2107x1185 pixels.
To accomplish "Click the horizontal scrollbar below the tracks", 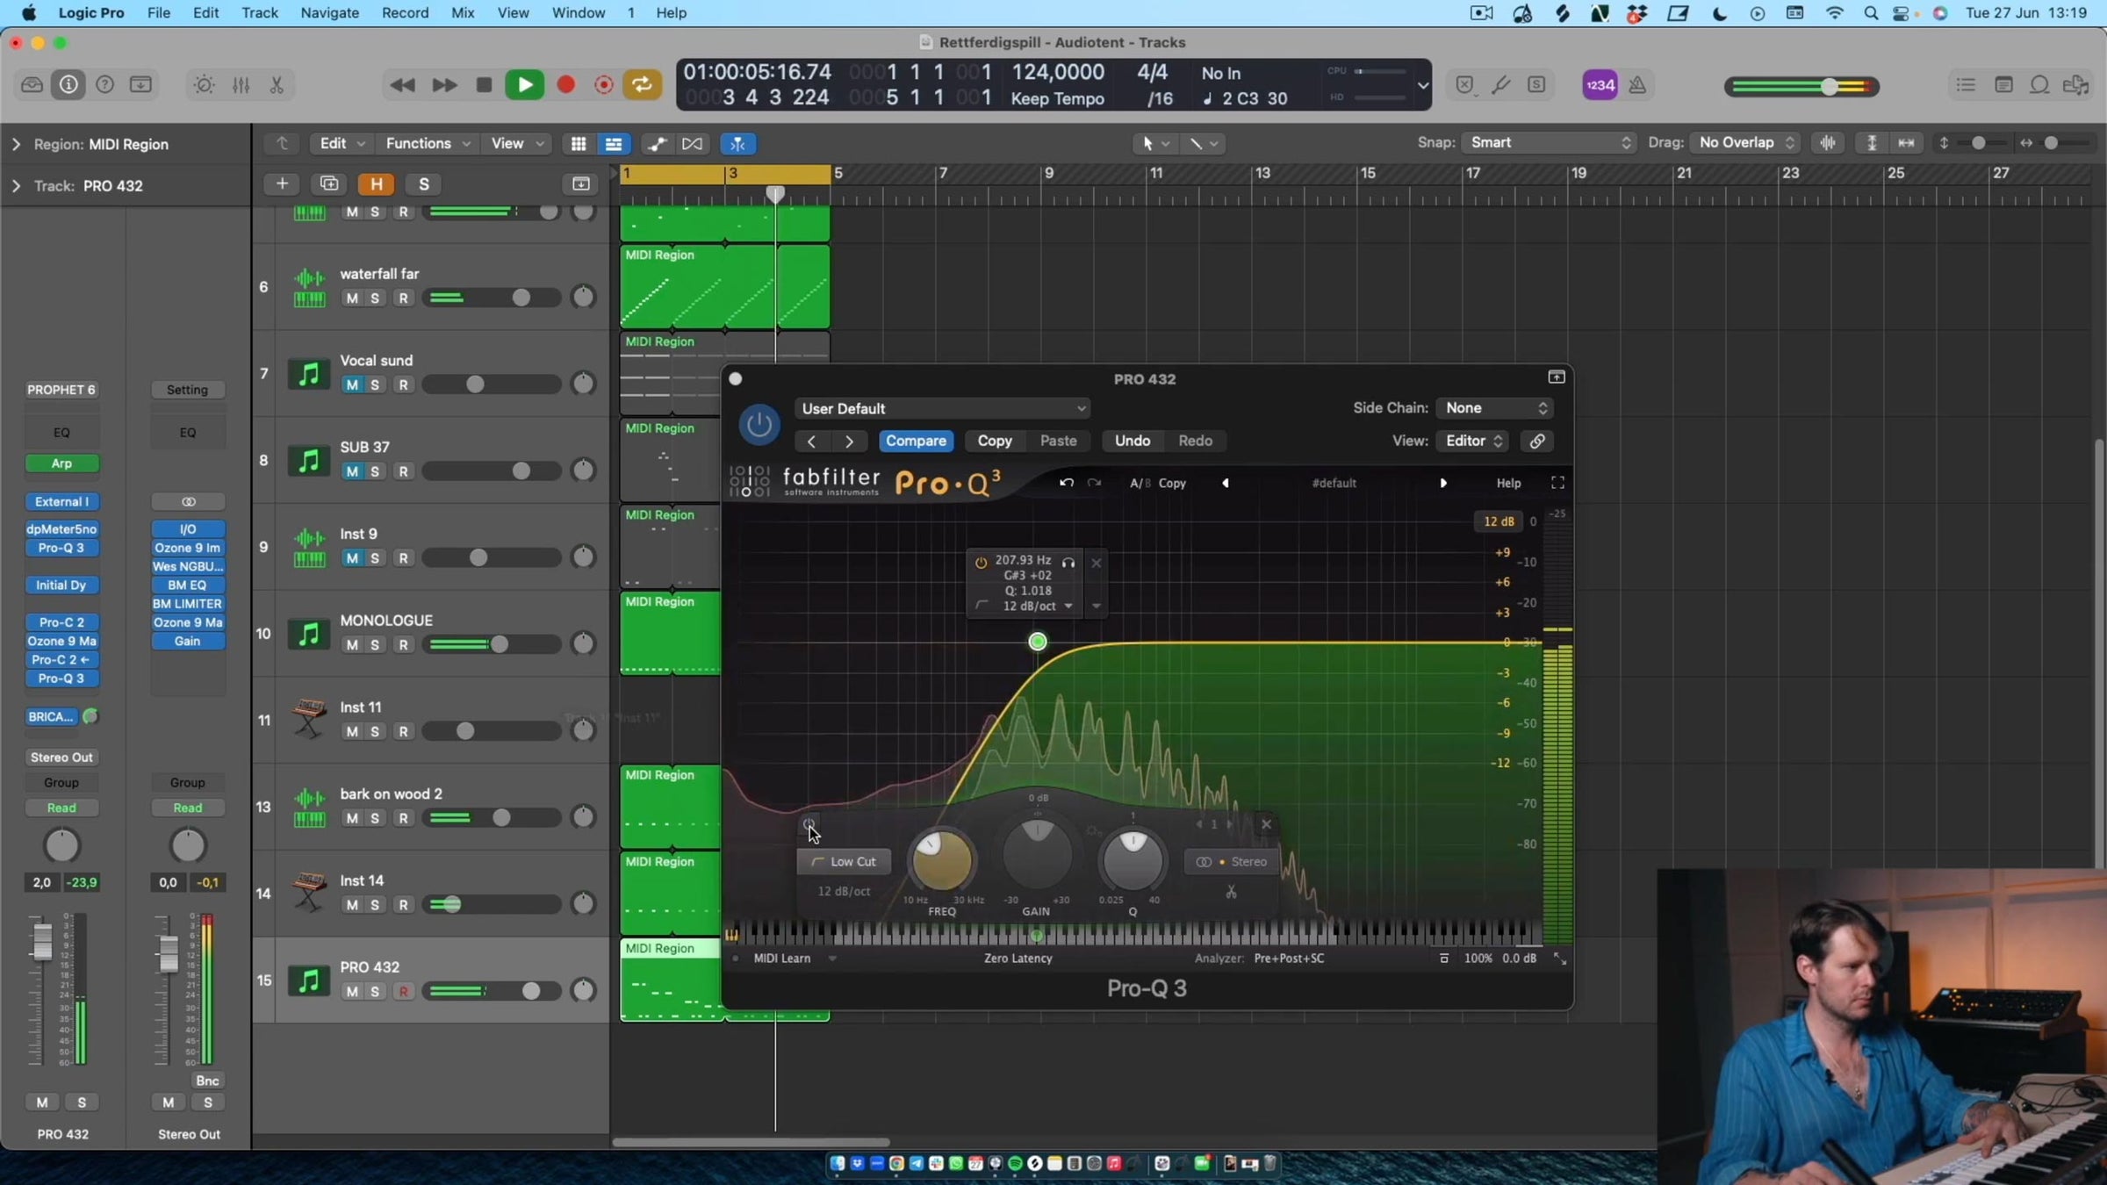I will pyautogui.click(x=751, y=1142).
